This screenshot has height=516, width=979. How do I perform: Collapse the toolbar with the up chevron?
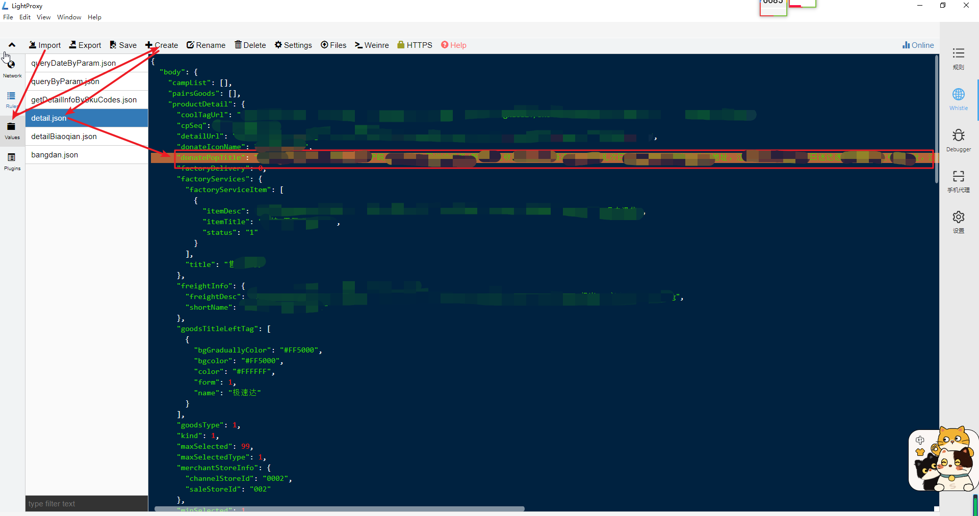click(12, 45)
